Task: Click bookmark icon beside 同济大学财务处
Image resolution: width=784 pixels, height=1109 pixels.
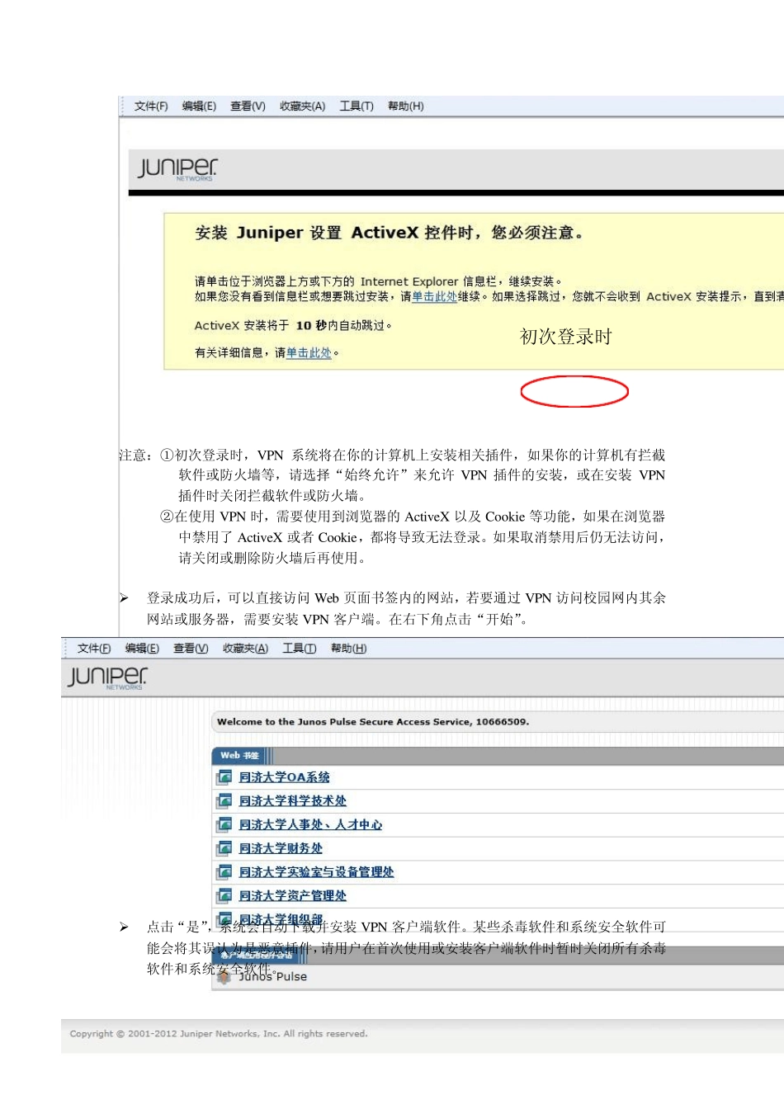Action: [224, 848]
